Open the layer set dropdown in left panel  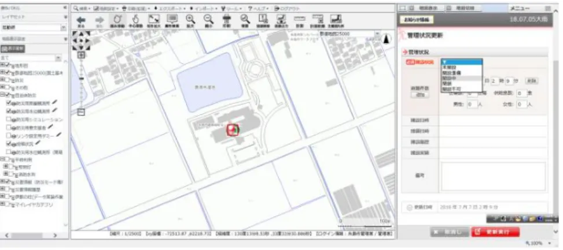point(64,28)
